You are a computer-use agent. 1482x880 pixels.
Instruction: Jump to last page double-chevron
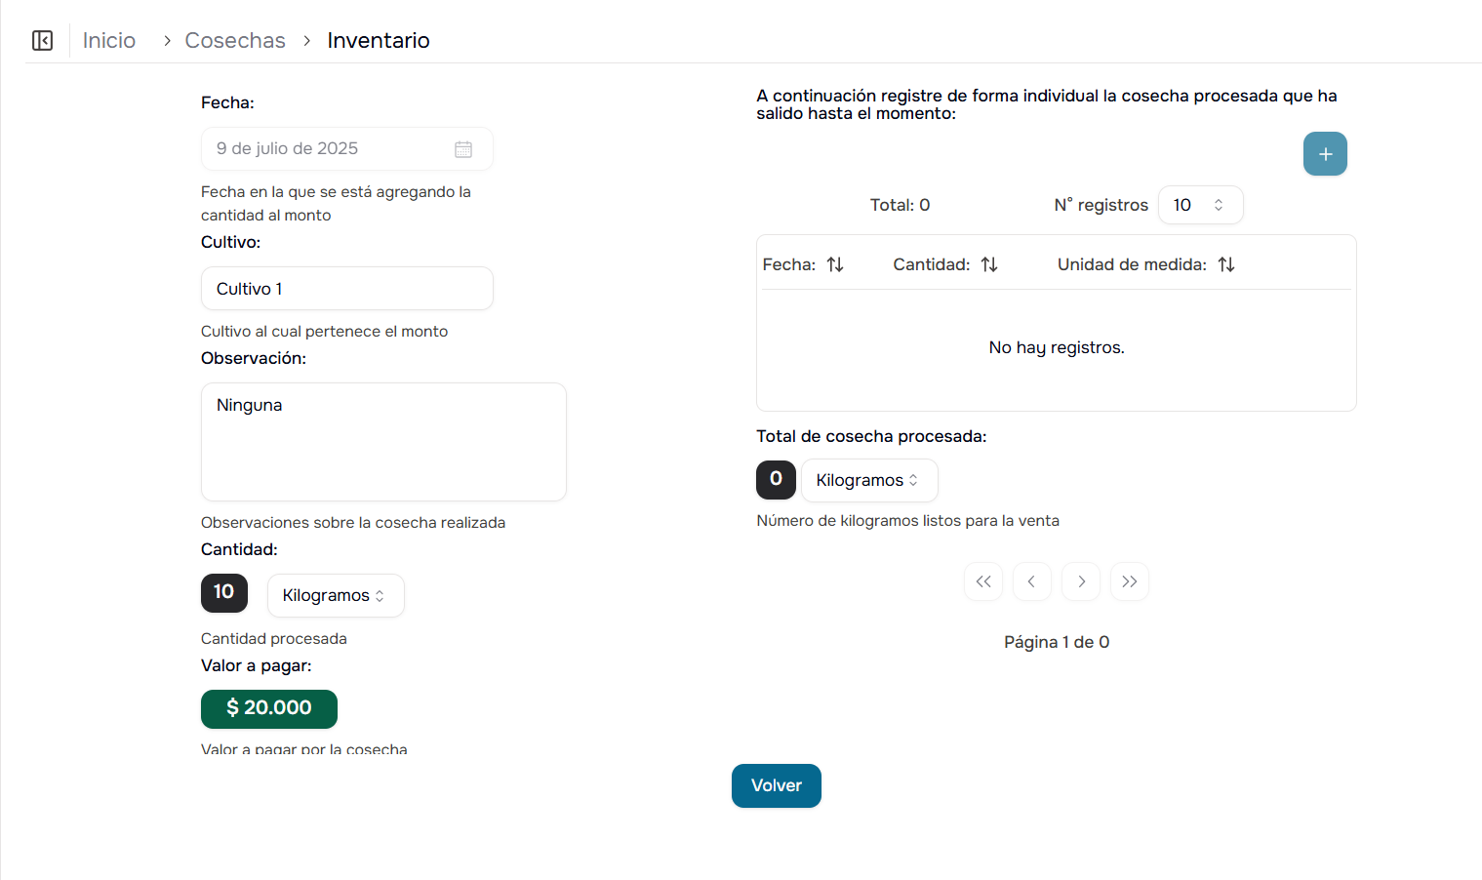pos(1129,581)
